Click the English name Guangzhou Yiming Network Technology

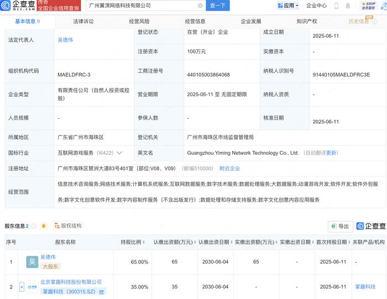[x=243, y=153]
